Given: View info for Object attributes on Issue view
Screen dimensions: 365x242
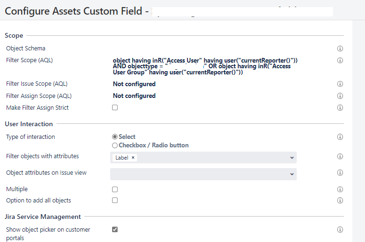Looking at the screenshot, I should (x=340, y=173).
